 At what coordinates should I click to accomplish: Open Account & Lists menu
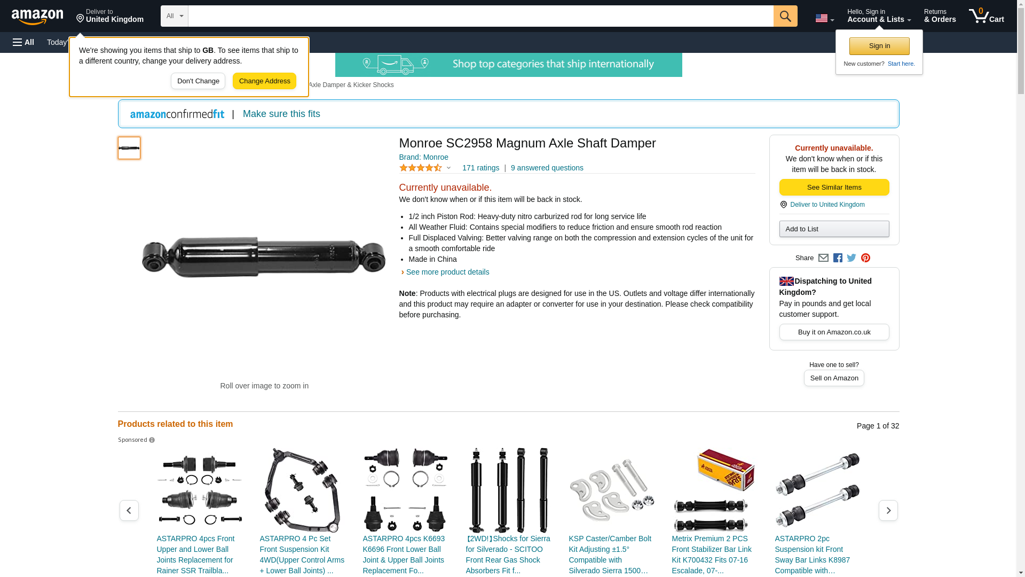coord(879,16)
